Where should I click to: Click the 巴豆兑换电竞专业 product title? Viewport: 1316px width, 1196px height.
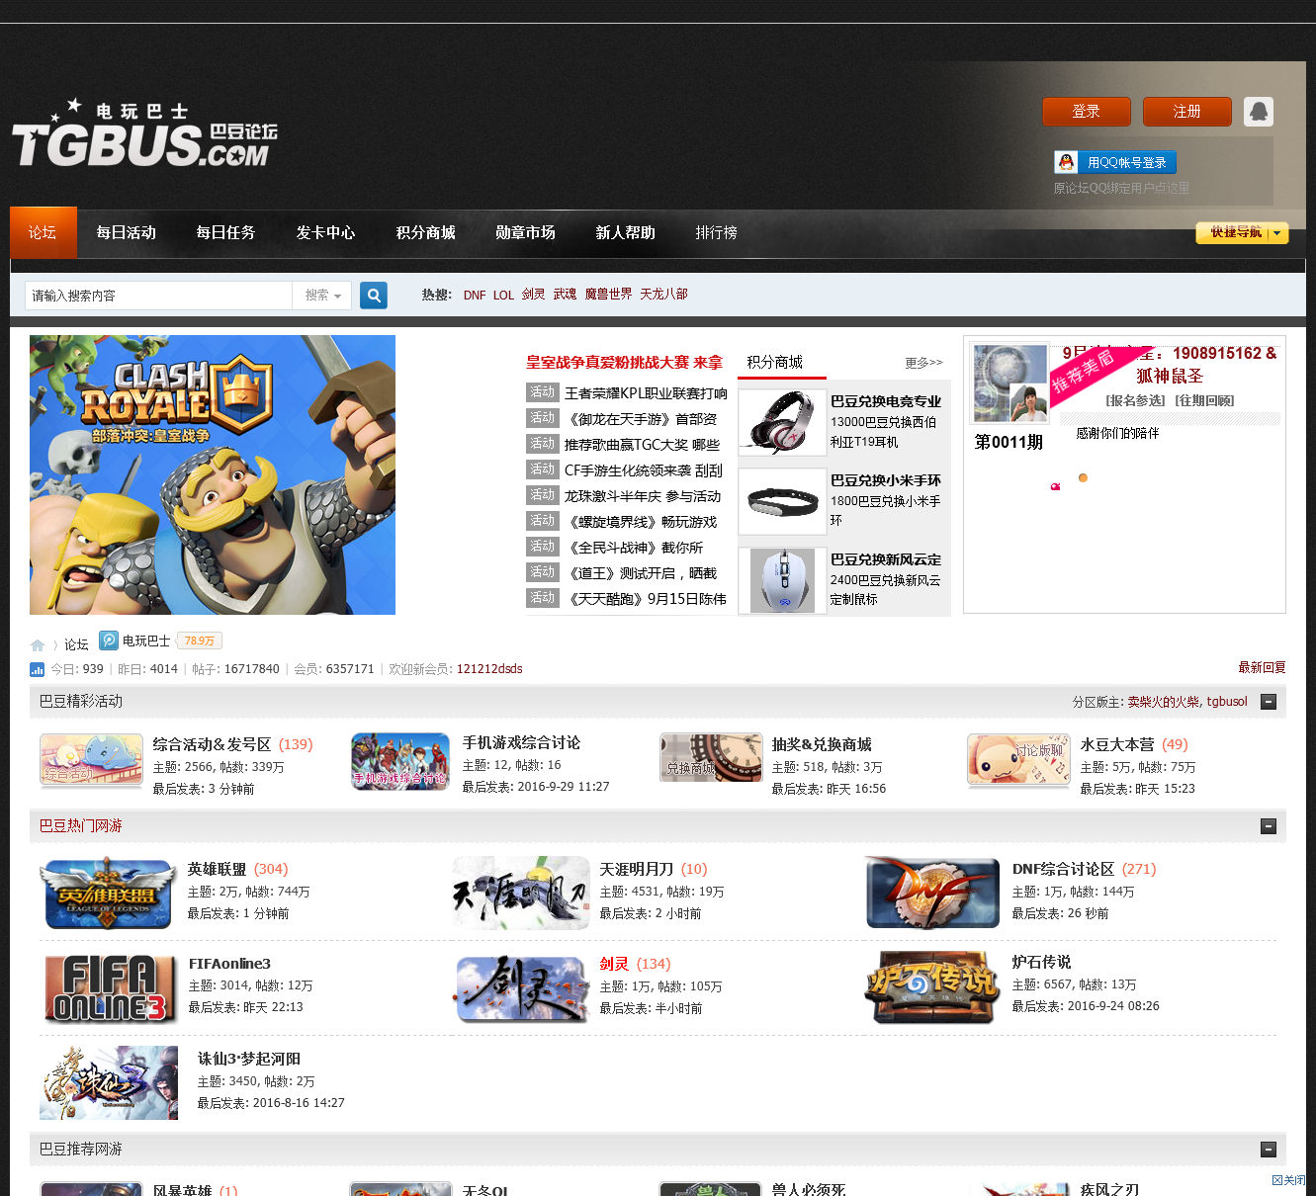tap(886, 401)
